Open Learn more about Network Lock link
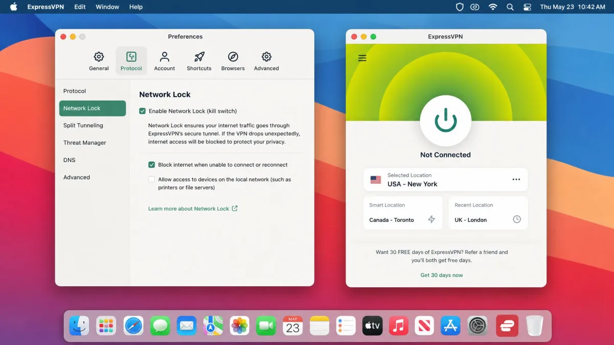This screenshot has width=614, height=345. coord(193,209)
